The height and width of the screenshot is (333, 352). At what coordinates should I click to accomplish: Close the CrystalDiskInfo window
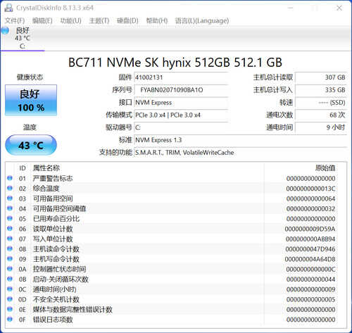pyautogui.click(x=339, y=8)
